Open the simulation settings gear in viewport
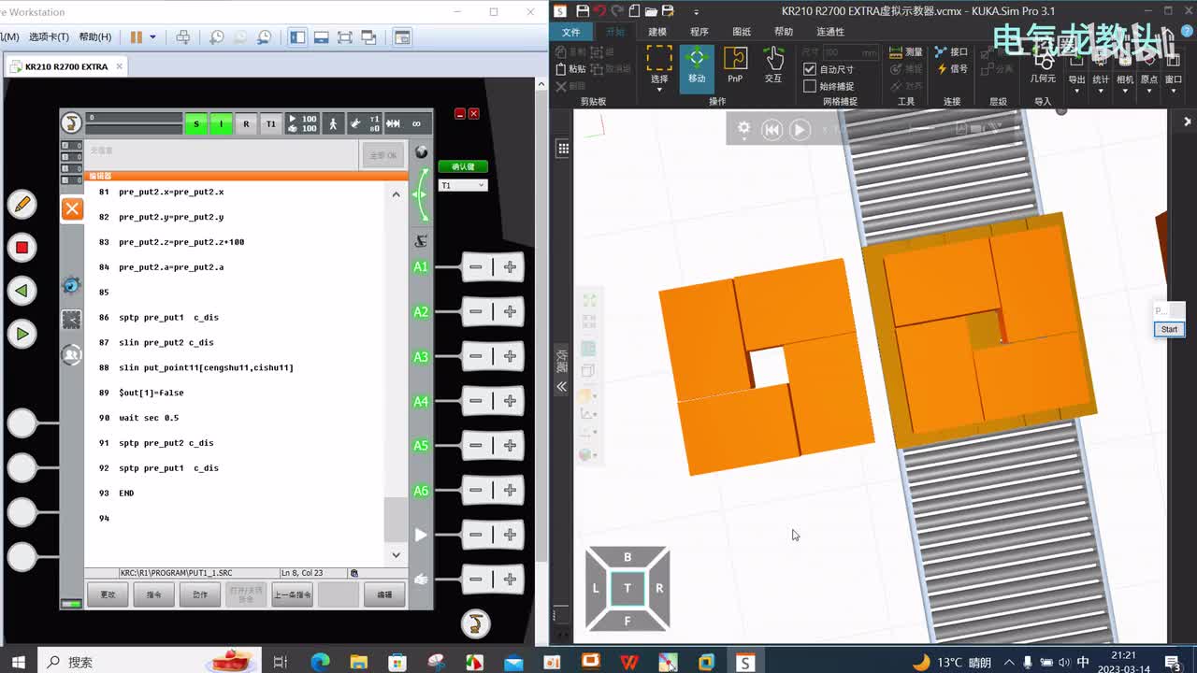 coord(743,129)
